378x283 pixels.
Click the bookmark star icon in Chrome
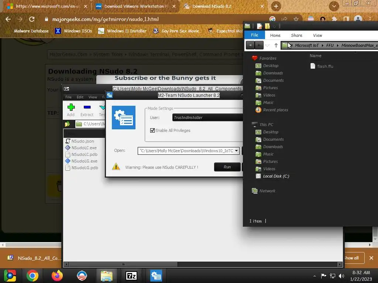(296, 19)
